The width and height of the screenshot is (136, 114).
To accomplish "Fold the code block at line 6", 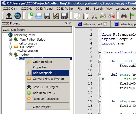I will click(x=100, y=52).
